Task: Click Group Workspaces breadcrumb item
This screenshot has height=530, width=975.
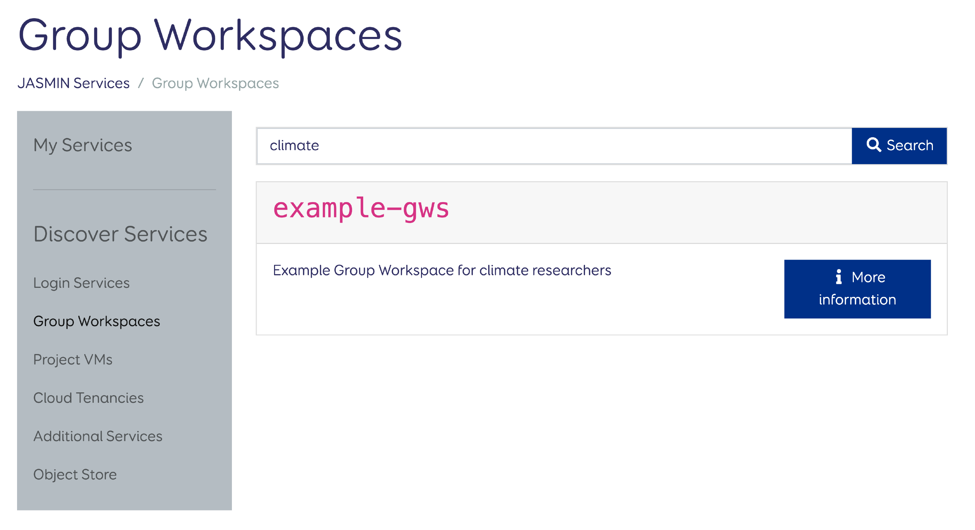Action: (215, 83)
